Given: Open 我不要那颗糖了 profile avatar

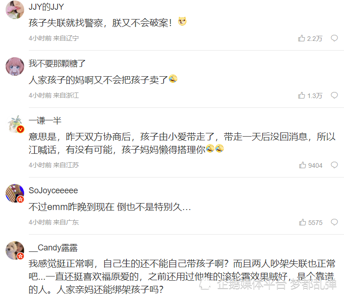Looking at the screenshot, I should tap(15, 66).
